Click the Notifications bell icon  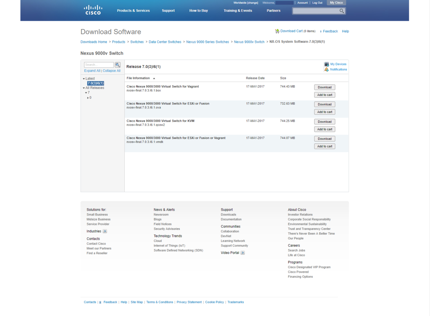(x=327, y=69)
